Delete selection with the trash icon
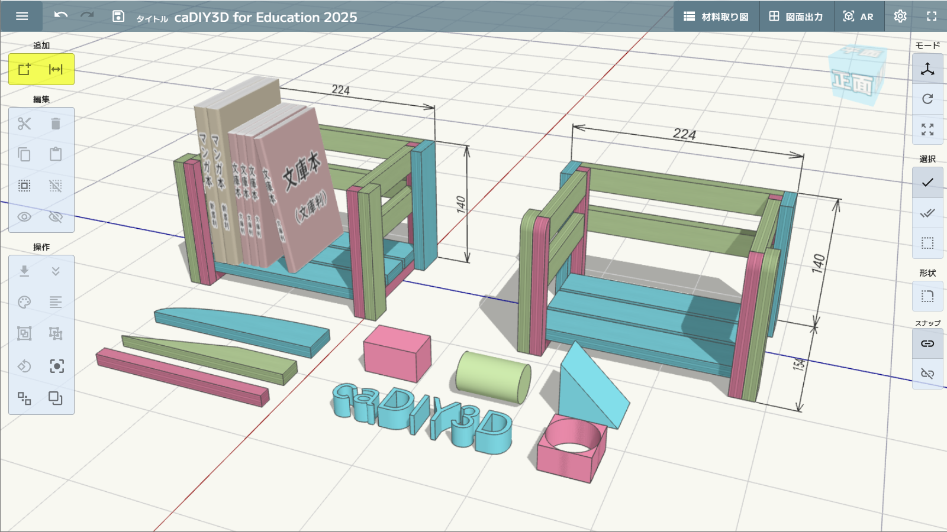 click(x=56, y=124)
